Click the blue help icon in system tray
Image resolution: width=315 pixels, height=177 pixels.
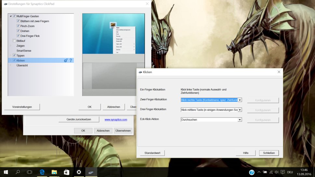coord(252,172)
